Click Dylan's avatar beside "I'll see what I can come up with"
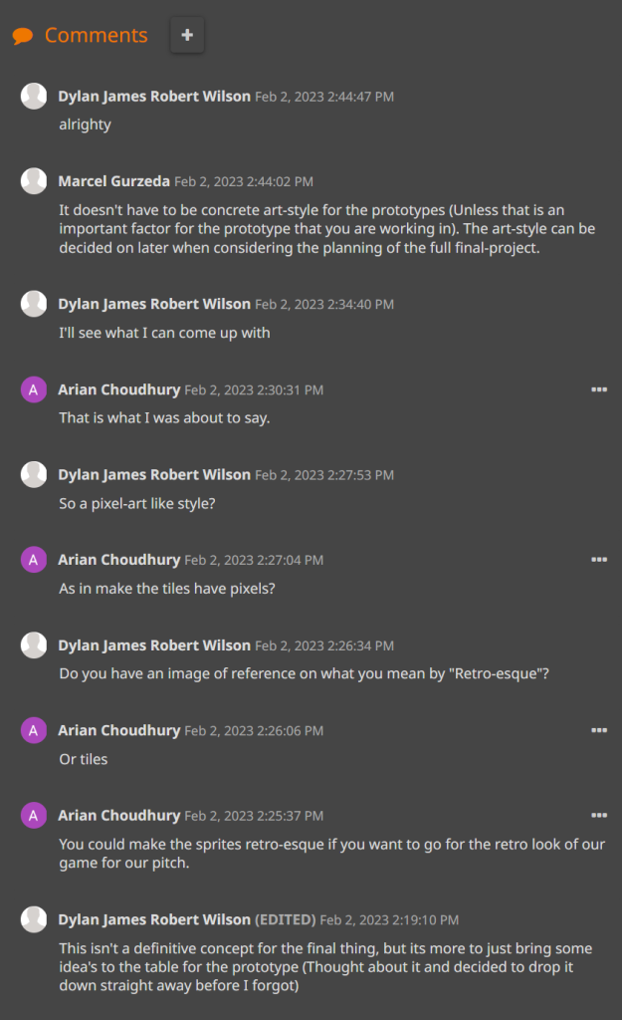 tap(34, 304)
